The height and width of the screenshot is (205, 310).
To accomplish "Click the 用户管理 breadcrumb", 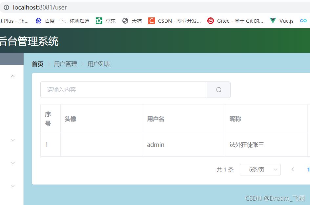I will click(65, 64).
